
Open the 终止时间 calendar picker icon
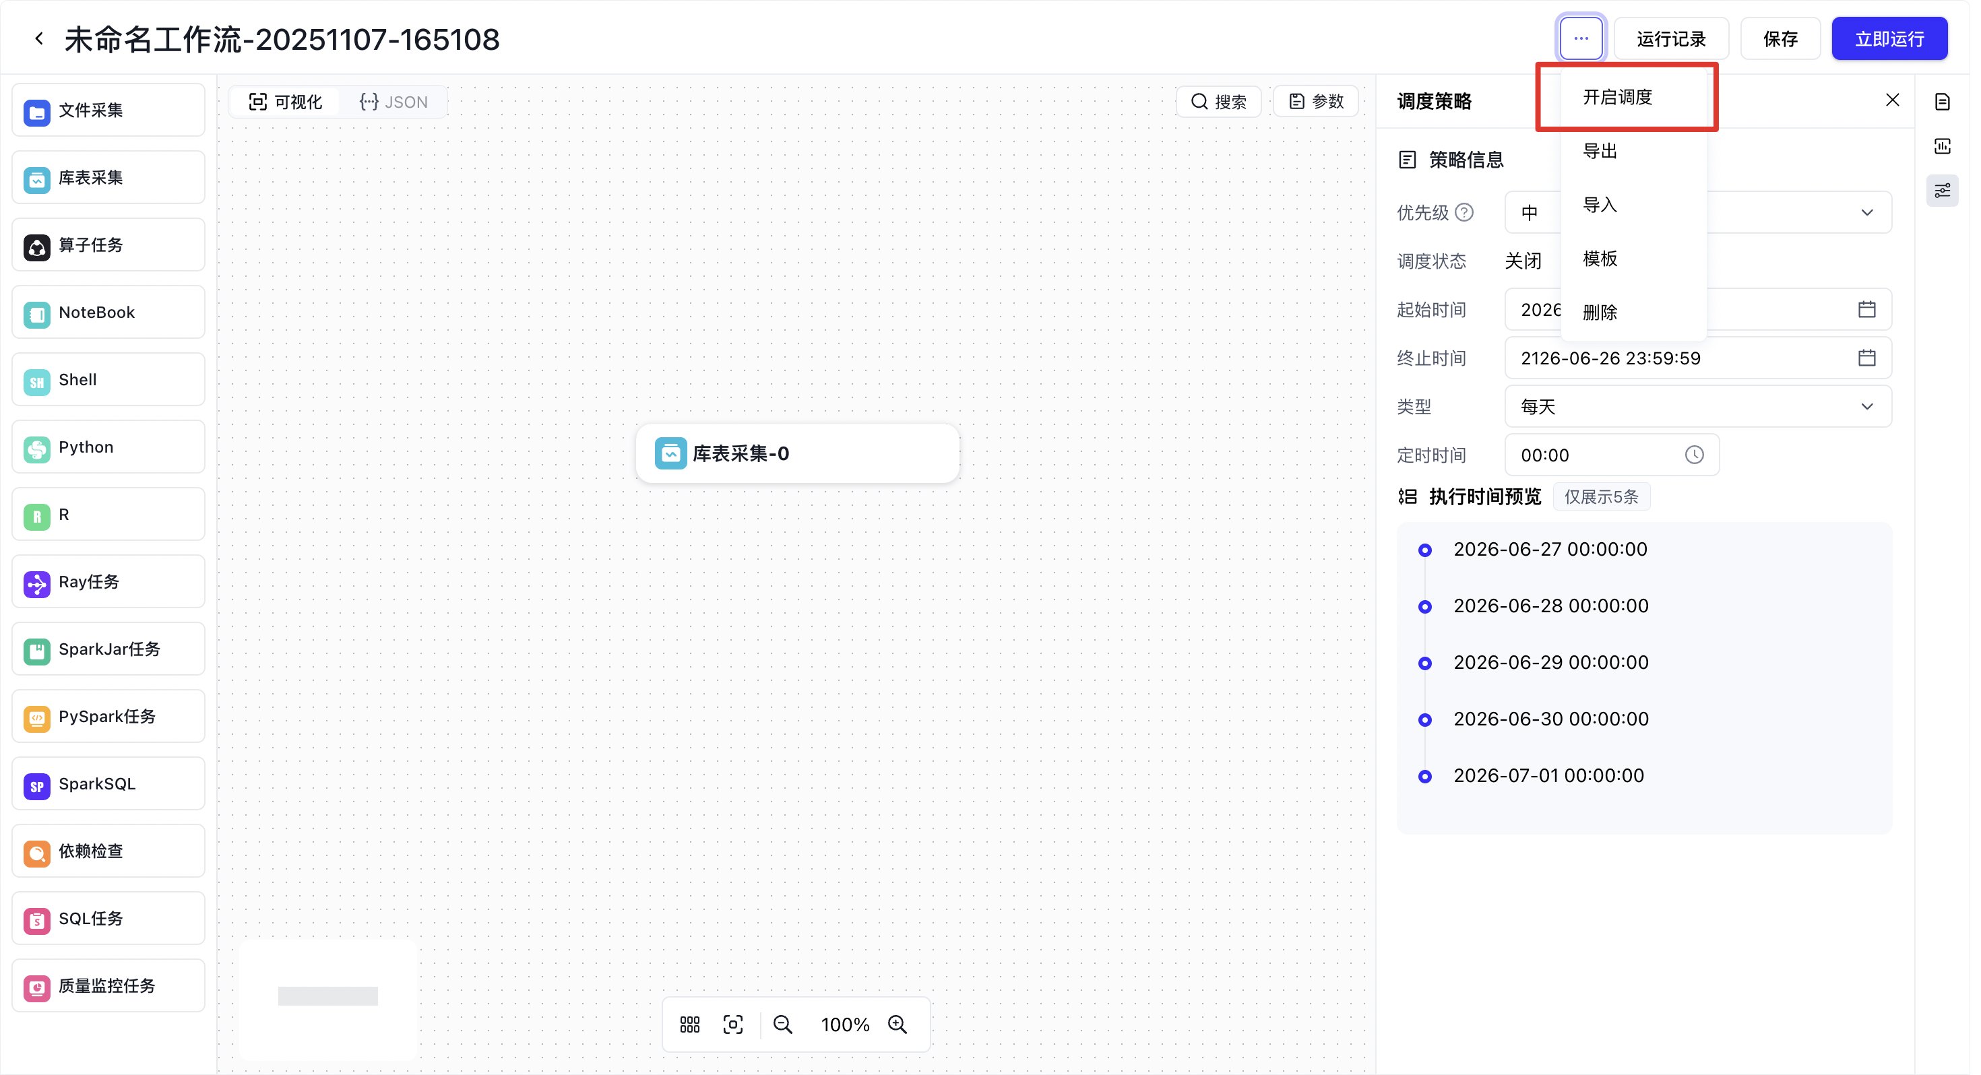coord(1877,359)
